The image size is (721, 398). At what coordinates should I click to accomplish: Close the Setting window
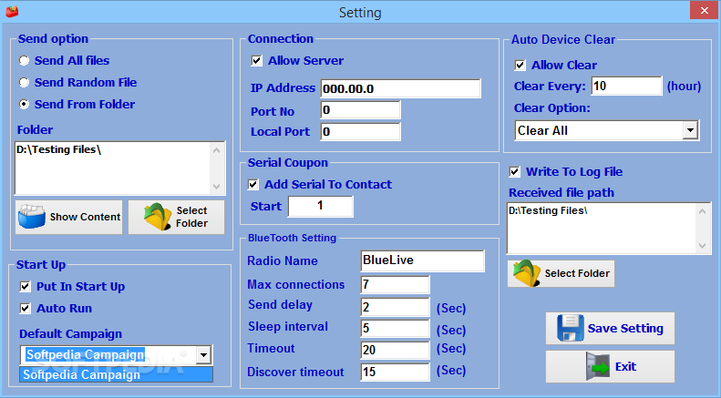tap(705, 11)
